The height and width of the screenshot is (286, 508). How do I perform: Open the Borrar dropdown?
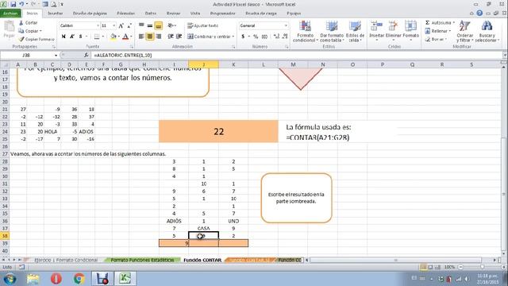pos(436,39)
